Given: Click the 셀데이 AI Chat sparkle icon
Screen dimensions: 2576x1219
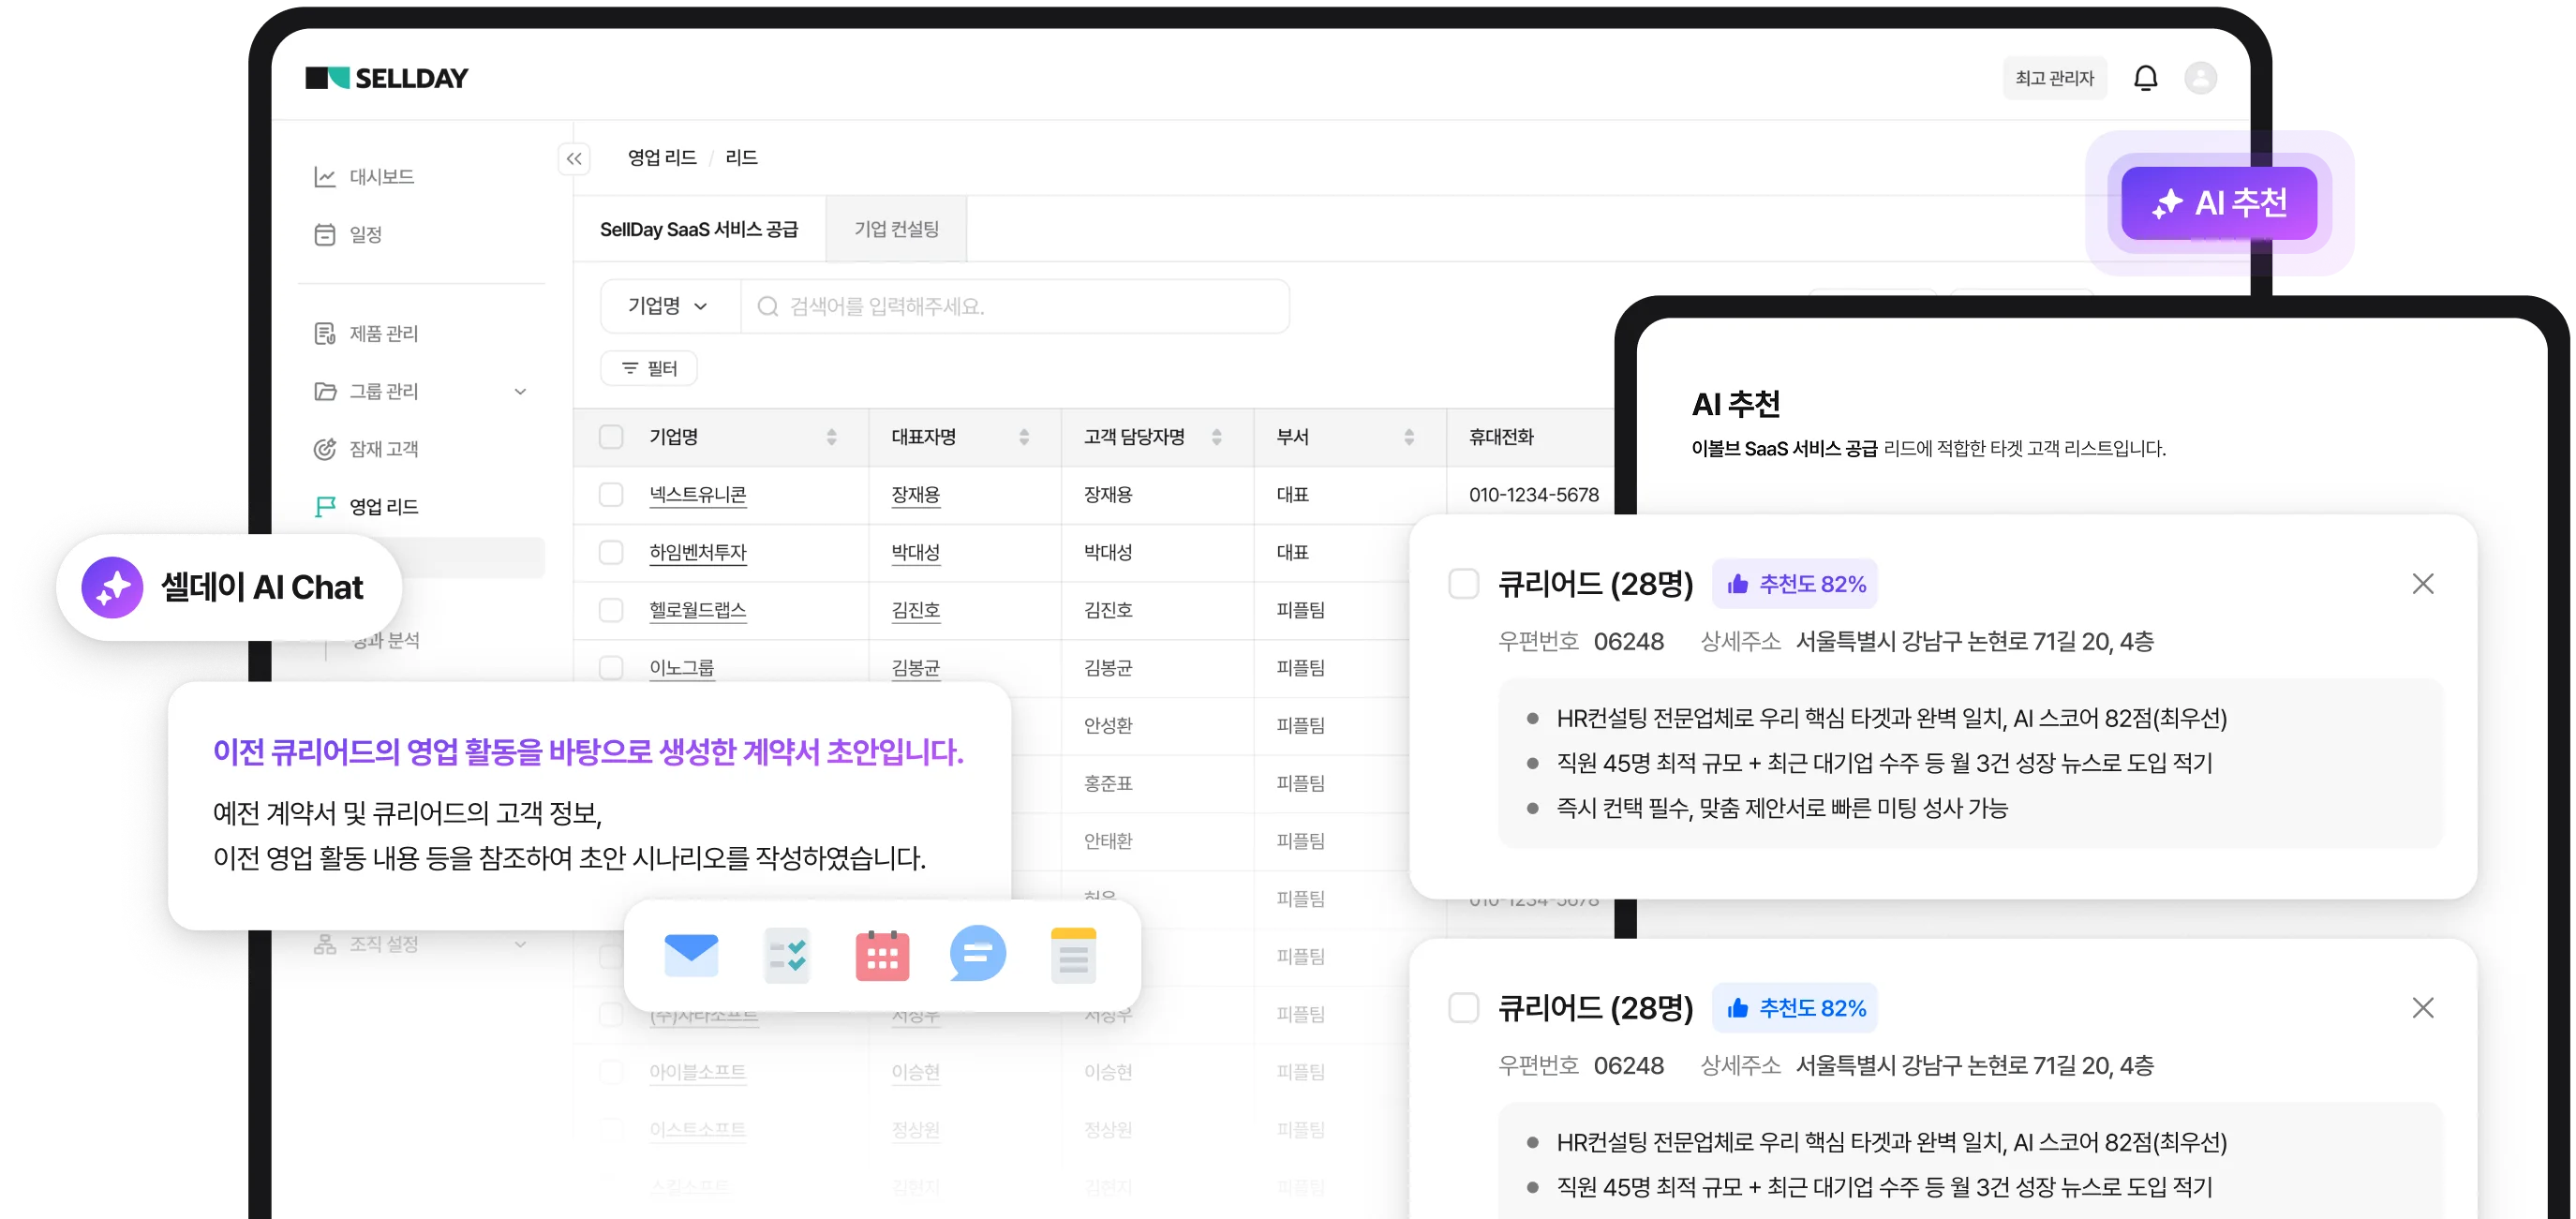Looking at the screenshot, I should (x=112, y=587).
